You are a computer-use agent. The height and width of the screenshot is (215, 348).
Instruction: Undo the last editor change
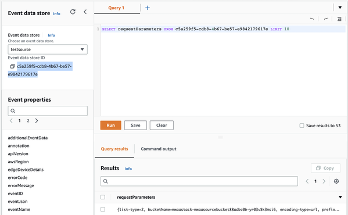pyautogui.click(x=312, y=19)
